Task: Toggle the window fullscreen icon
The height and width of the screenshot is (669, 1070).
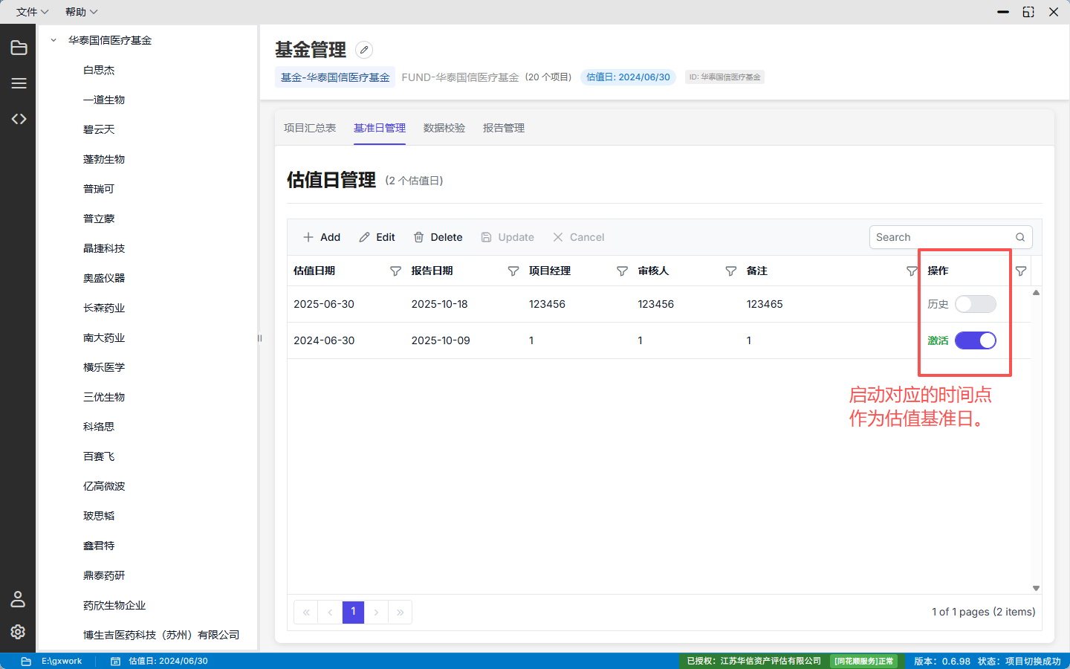Action: point(1028,12)
